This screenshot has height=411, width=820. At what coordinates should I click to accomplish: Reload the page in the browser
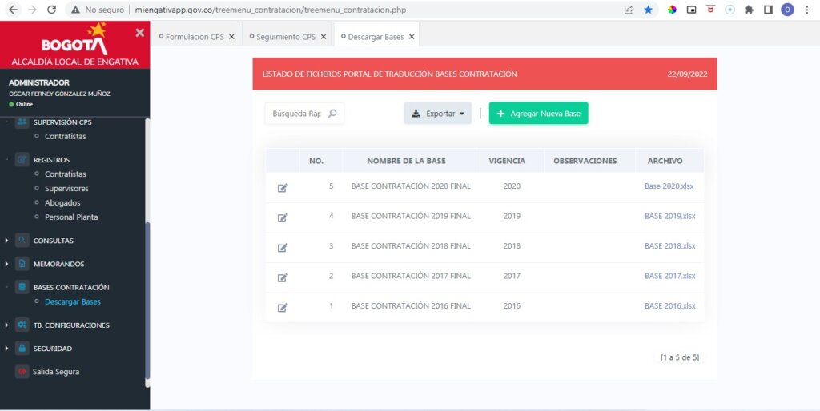pos(52,10)
